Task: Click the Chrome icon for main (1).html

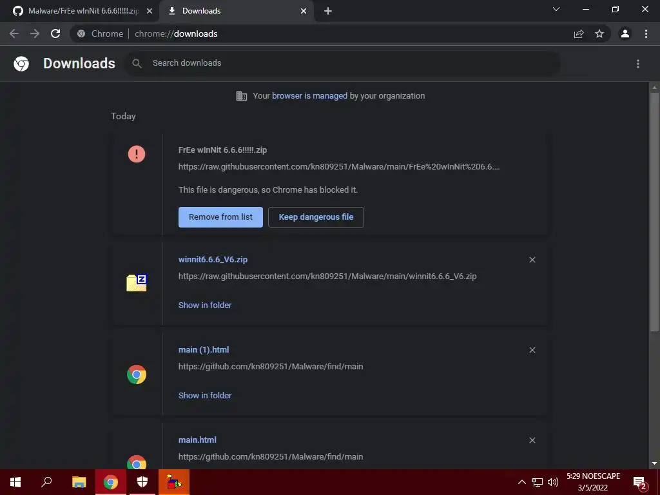Action: 137,374
